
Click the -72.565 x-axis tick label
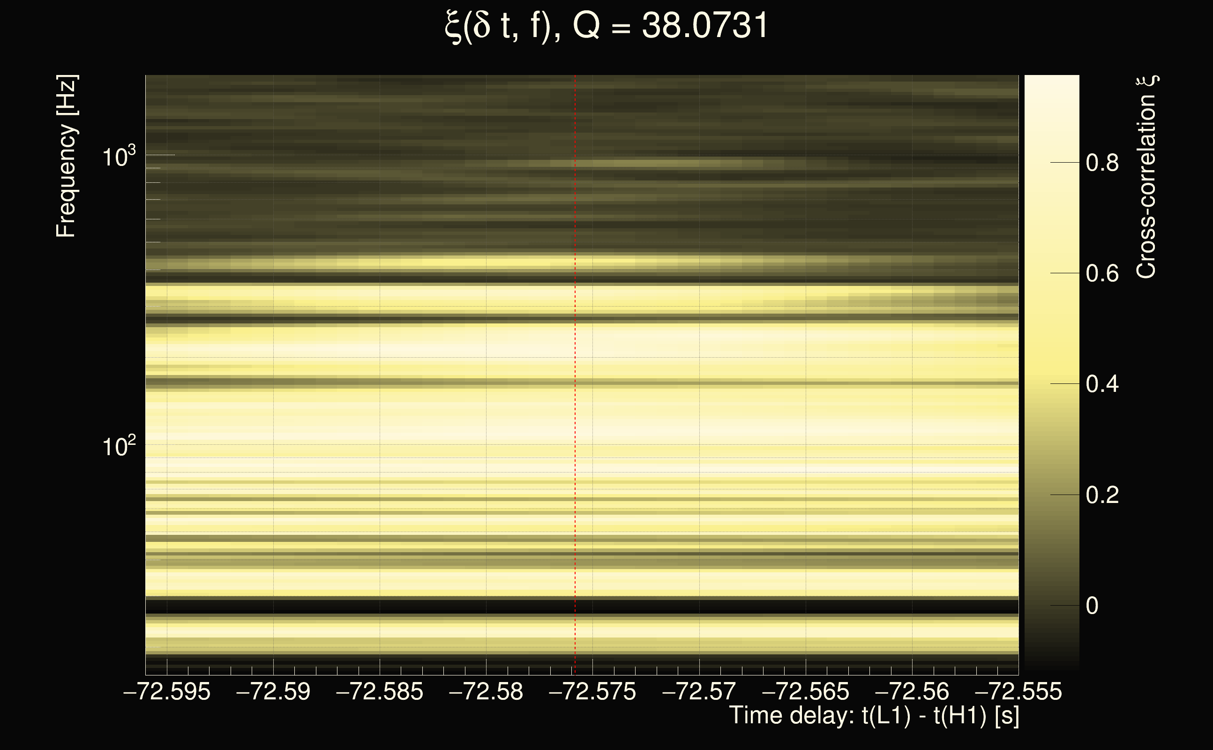pyautogui.click(x=805, y=691)
